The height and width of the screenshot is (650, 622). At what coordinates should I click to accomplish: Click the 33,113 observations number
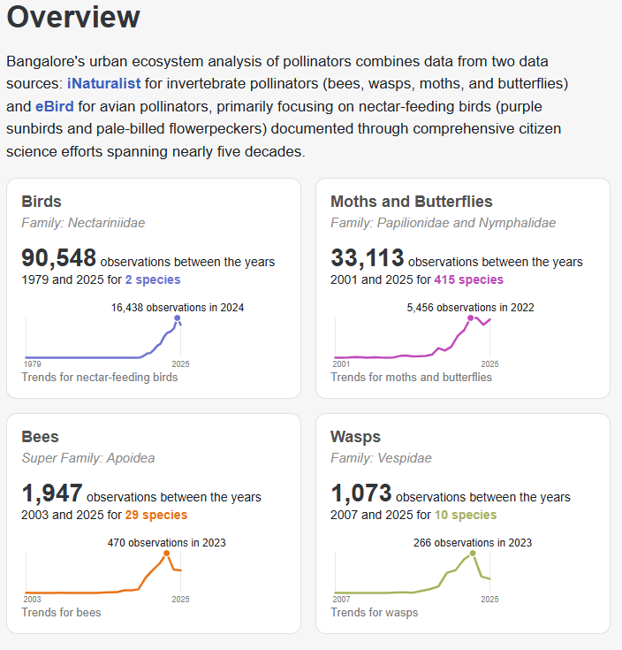tap(367, 258)
